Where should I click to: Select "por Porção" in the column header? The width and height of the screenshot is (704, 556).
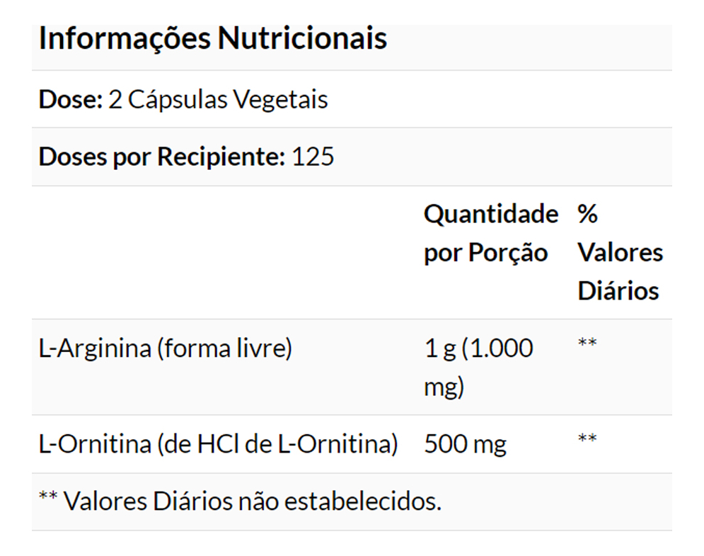click(x=485, y=253)
